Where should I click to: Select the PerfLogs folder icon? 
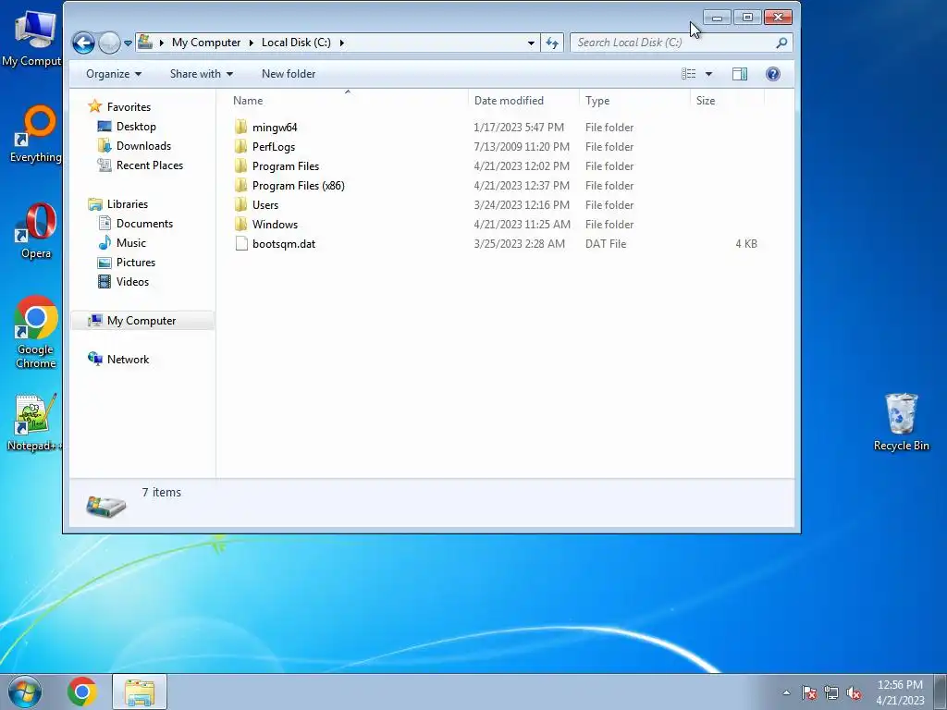pyautogui.click(x=241, y=146)
